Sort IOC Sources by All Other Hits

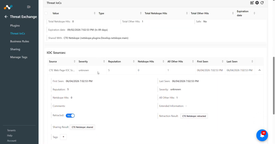pyautogui.click(x=193, y=62)
